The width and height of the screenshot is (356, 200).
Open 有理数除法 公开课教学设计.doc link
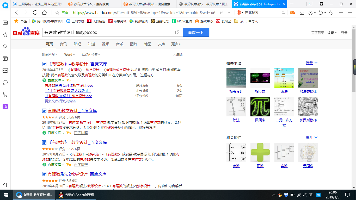(x=69, y=85)
